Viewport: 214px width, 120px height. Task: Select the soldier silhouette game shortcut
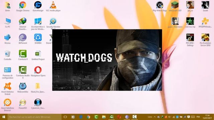tap(205, 6)
